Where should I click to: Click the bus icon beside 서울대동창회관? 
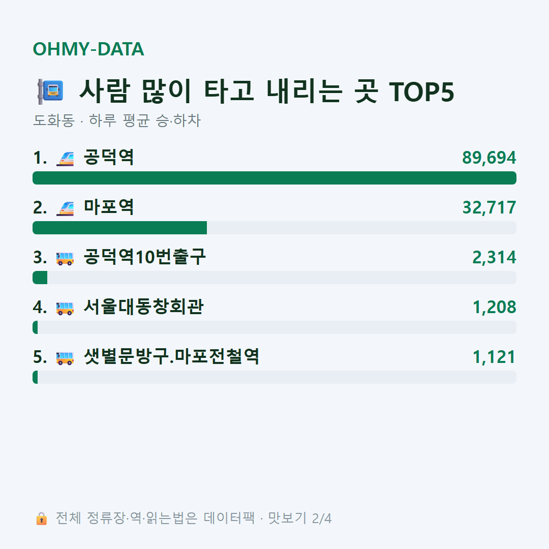65,308
